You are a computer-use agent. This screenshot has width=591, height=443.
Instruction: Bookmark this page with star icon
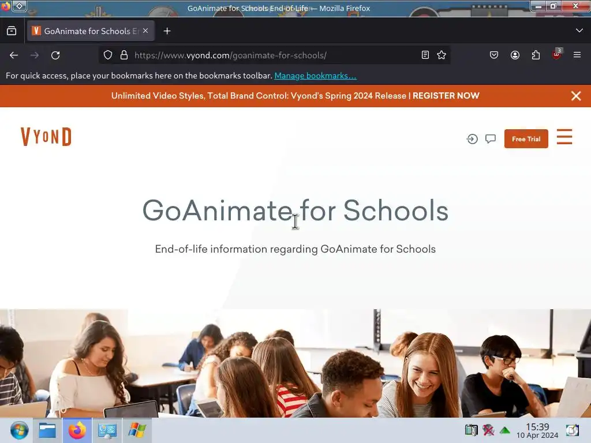[x=442, y=55]
